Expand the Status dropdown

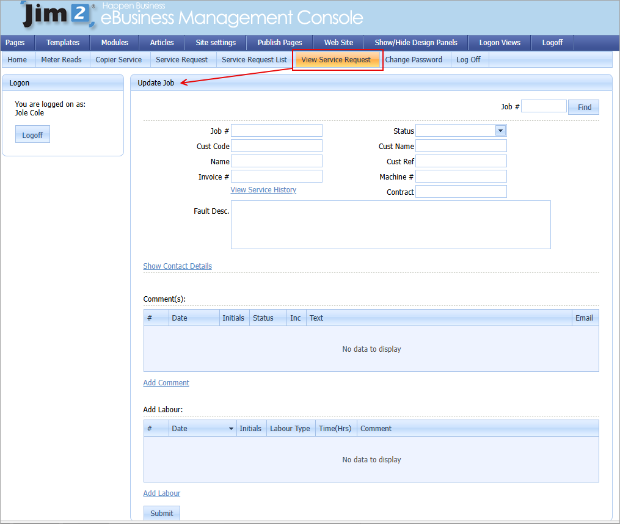coord(500,130)
